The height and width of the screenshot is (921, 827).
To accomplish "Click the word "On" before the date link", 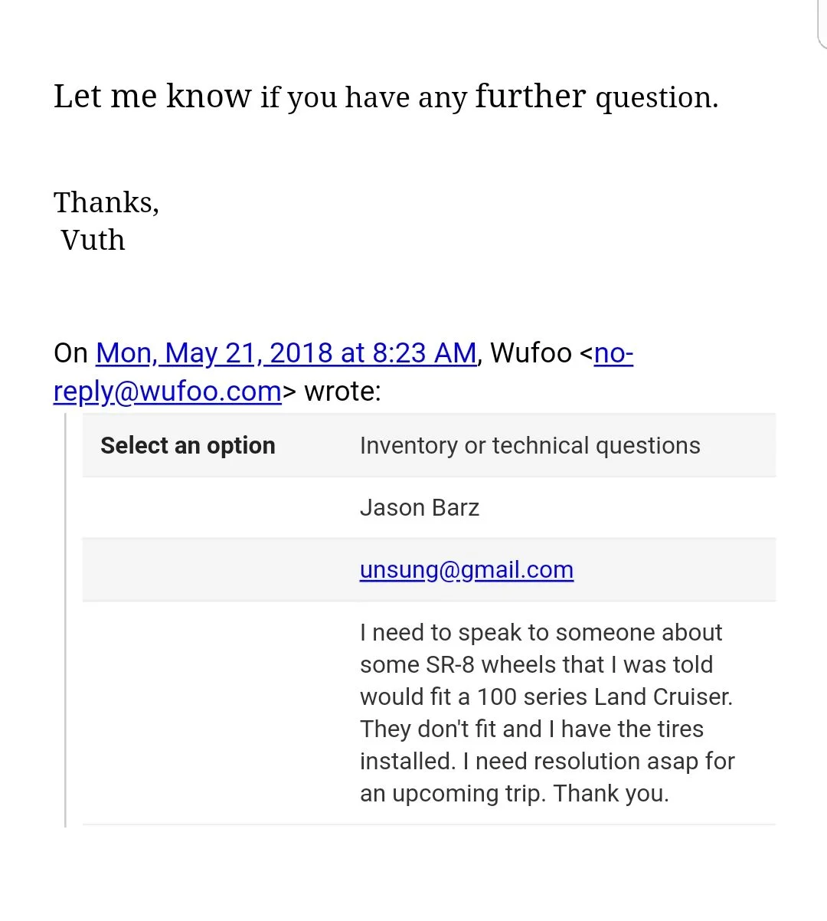I will [x=71, y=353].
